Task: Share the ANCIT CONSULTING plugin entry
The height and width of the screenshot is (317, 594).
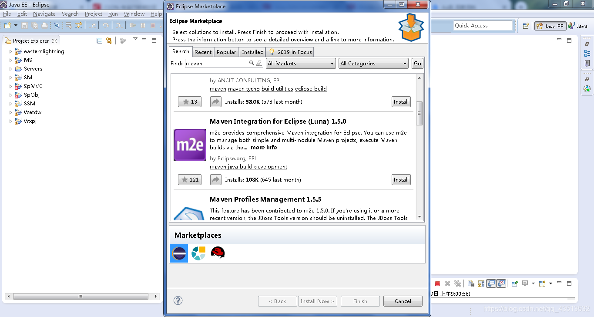Action: pyautogui.click(x=216, y=102)
